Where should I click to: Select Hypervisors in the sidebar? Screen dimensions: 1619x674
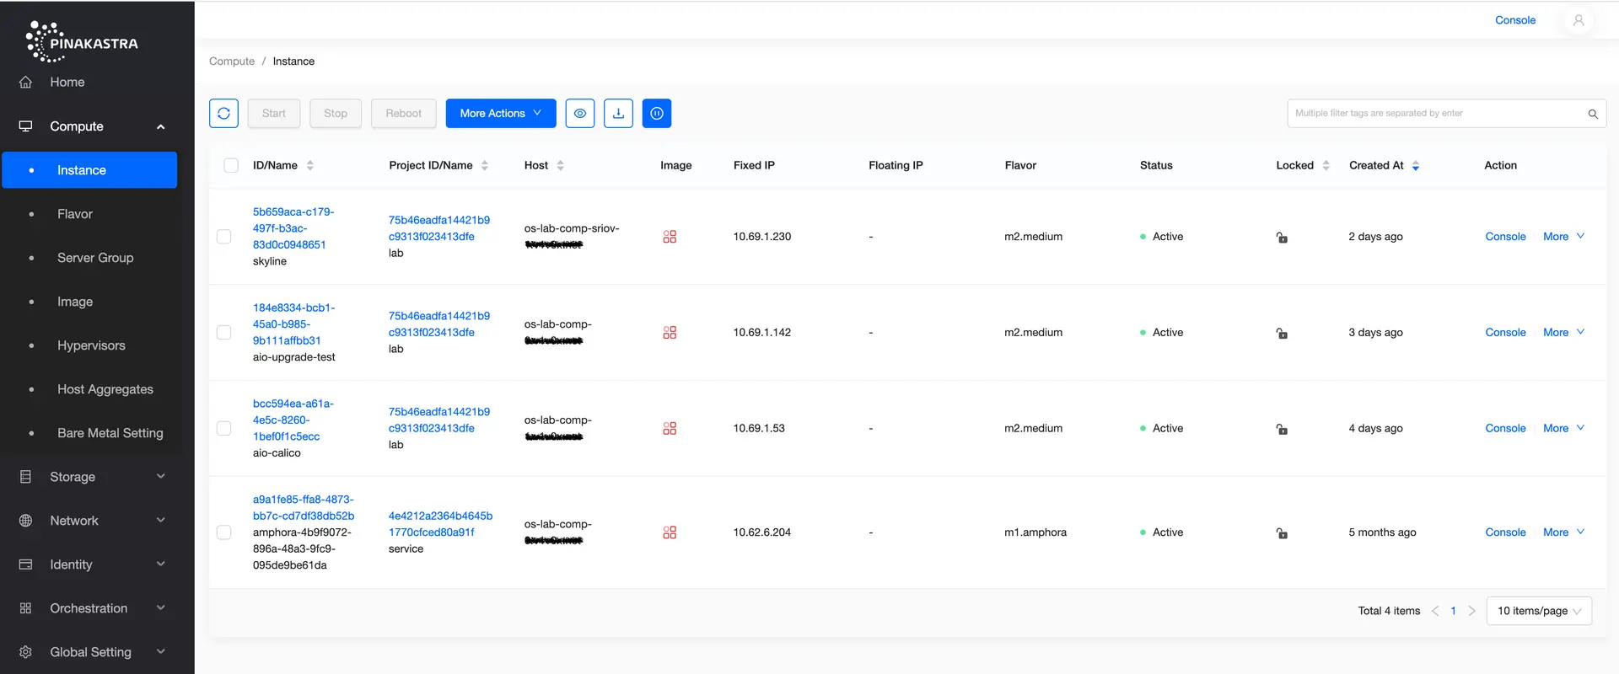(x=89, y=345)
